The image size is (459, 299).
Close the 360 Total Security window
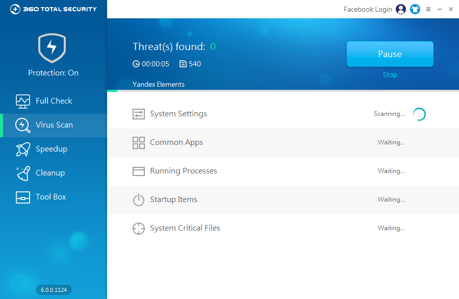point(451,9)
